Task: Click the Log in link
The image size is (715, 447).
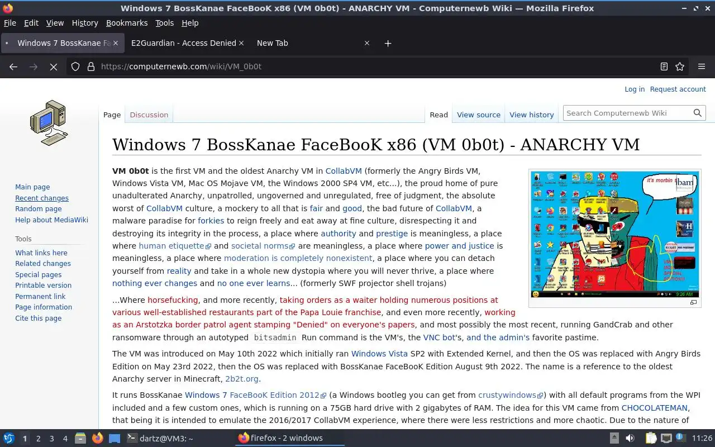Action: [635, 89]
